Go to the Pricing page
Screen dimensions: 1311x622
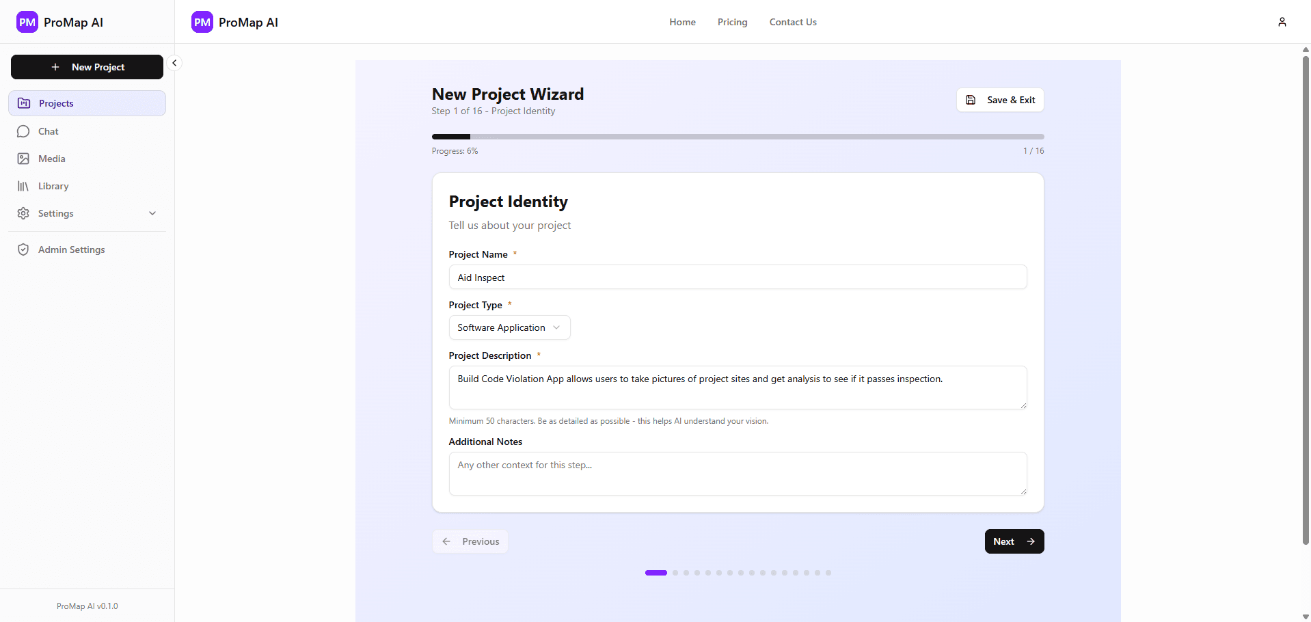coord(731,21)
